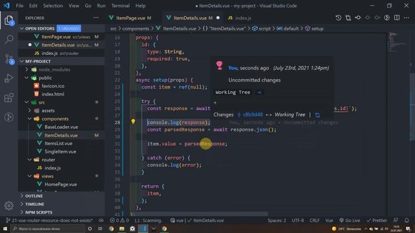This screenshot has height=233, width=415.
Task: Open the Source Control view
Action: click(x=9, y=59)
